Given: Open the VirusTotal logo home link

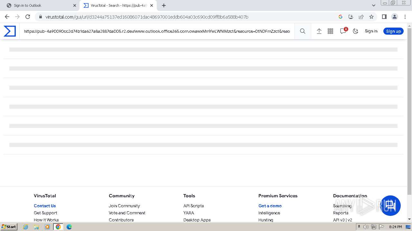Looking at the screenshot, I should click(x=10, y=31).
